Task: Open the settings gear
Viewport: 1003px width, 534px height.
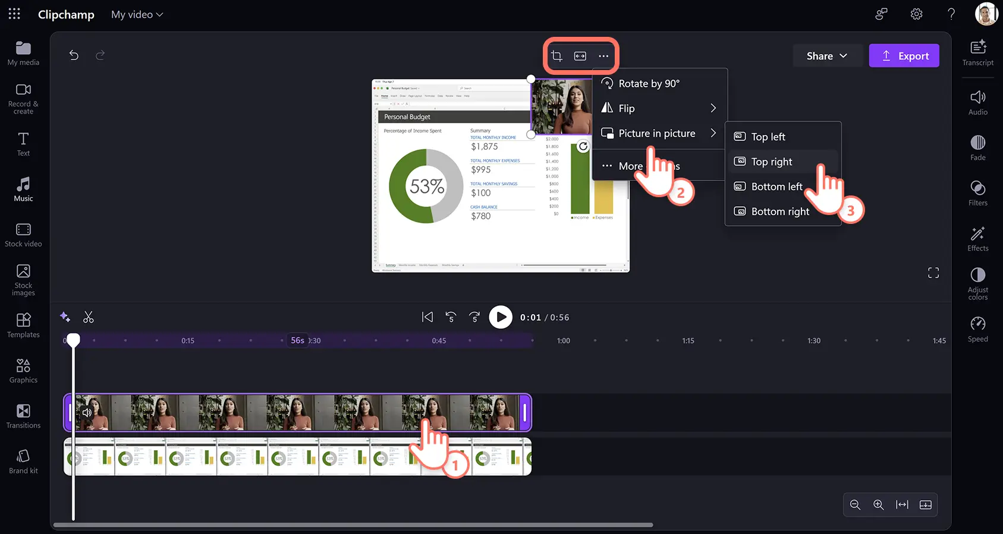Action: click(x=916, y=14)
